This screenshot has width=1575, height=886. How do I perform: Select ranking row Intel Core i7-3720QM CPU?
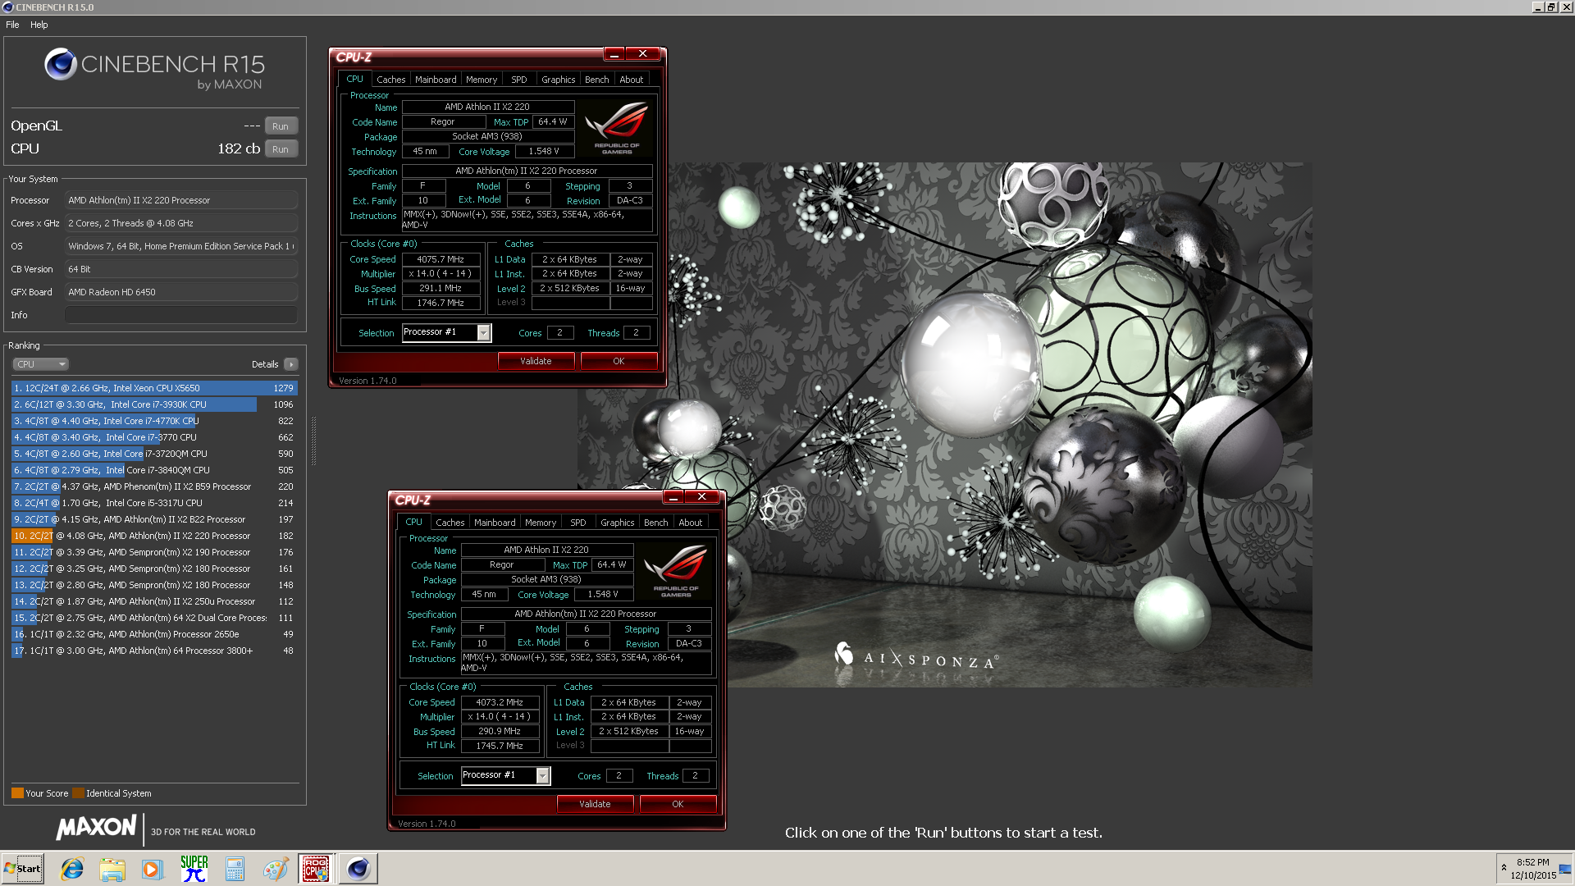(x=154, y=454)
